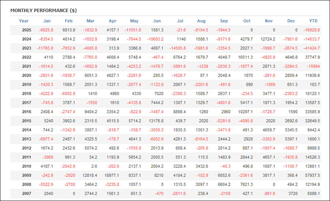
Task: Click the Jan column header
Action: (47, 21)
